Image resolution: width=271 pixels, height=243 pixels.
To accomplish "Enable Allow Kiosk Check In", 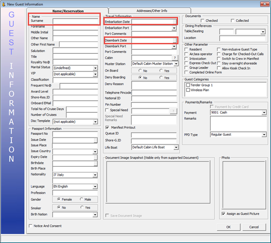I will point(218,68).
